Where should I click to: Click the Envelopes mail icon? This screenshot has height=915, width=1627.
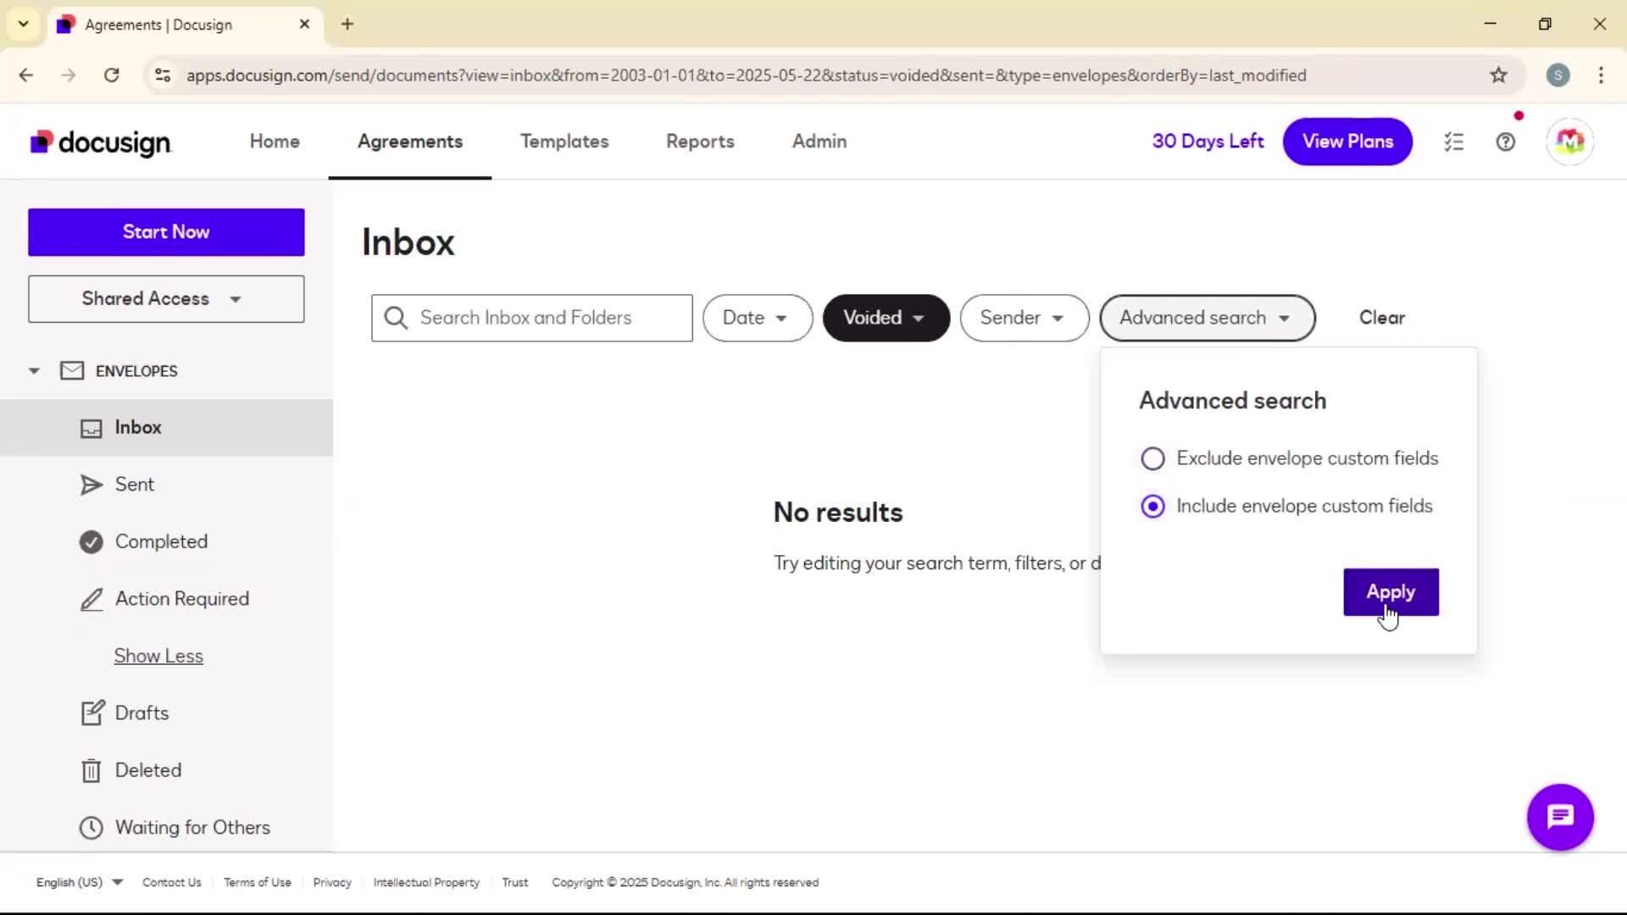tap(72, 371)
